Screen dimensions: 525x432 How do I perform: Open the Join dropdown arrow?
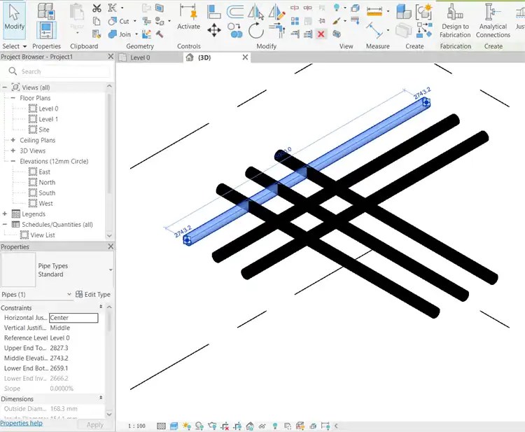pos(136,34)
